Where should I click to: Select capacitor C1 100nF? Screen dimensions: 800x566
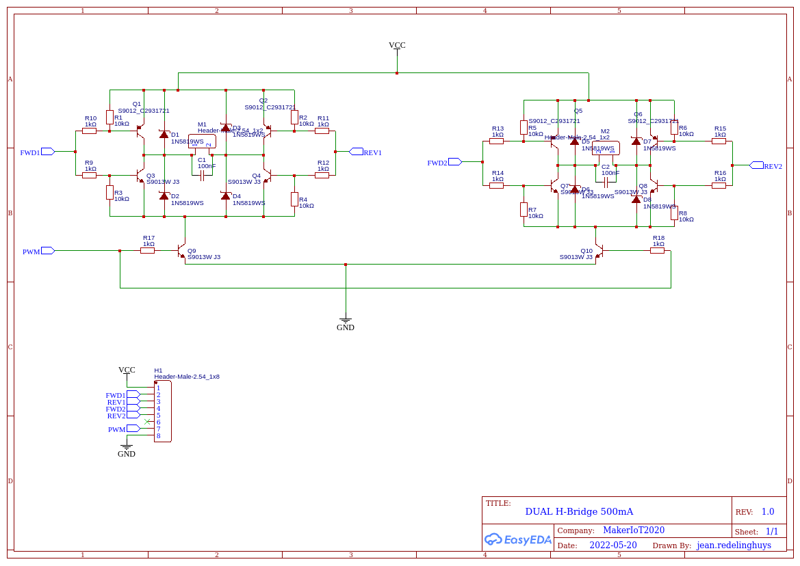(x=203, y=176)
